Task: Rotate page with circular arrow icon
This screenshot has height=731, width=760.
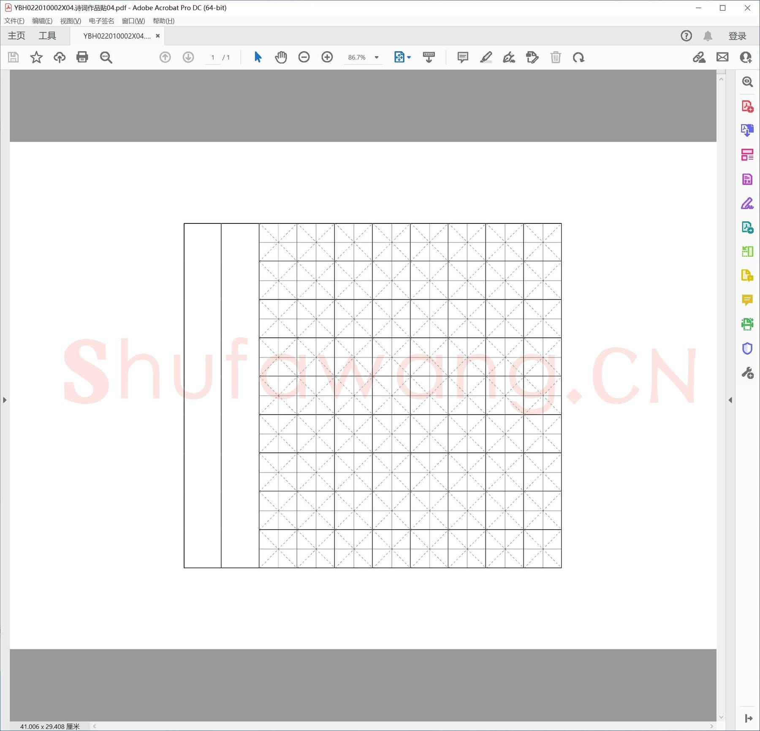Action: click(578, 57)
